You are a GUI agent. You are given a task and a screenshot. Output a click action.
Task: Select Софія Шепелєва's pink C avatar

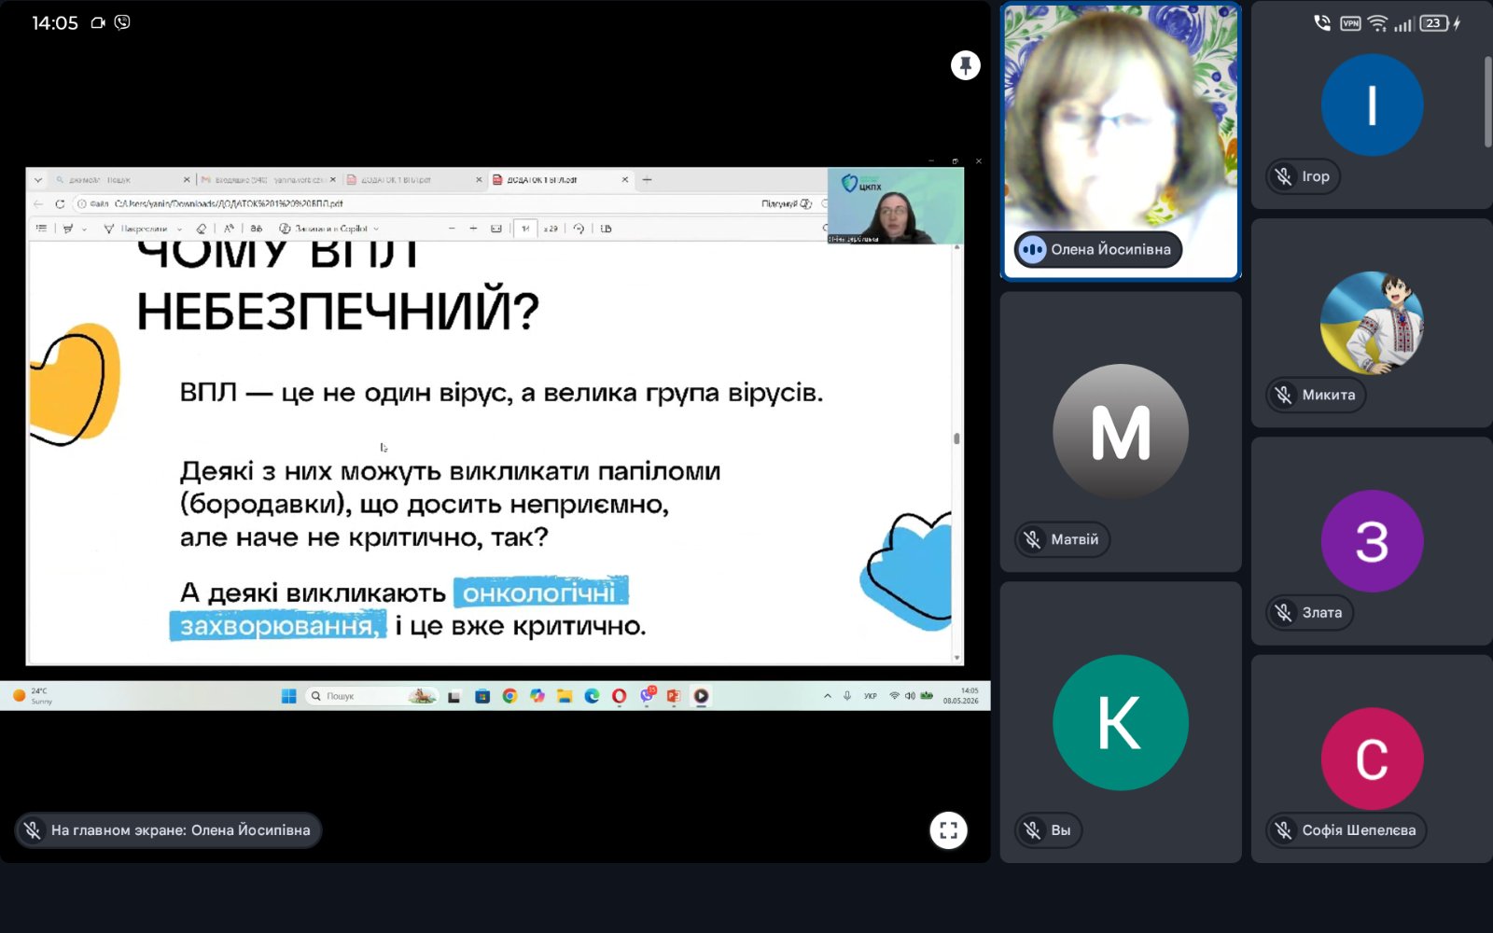point(1372,759)
